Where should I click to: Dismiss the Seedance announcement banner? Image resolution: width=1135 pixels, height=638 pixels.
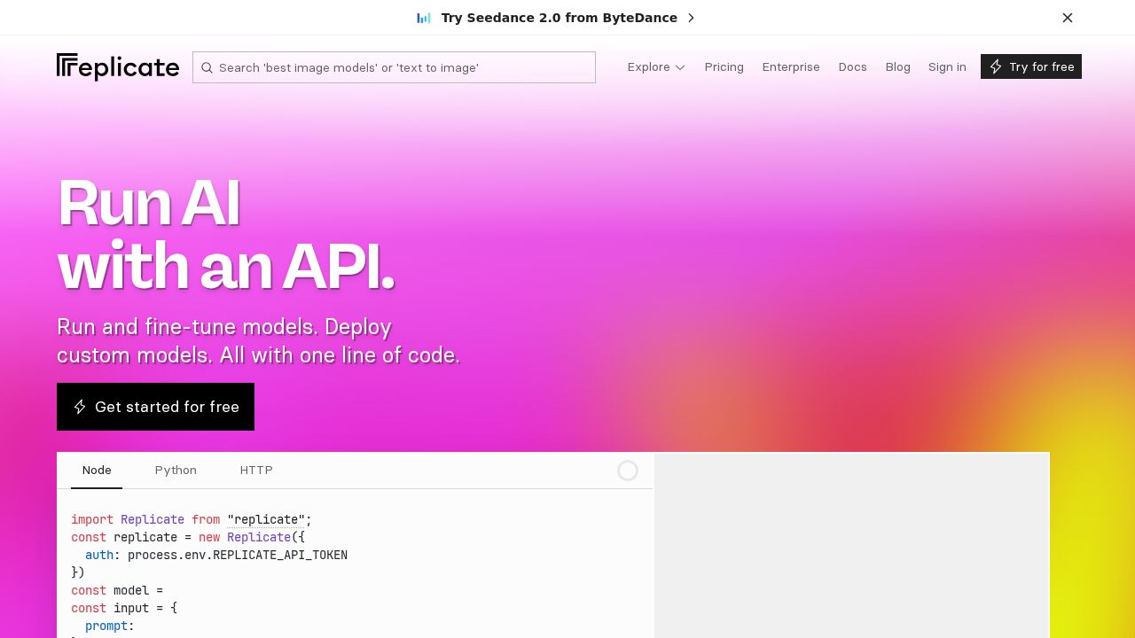(x=1068, y=18)
